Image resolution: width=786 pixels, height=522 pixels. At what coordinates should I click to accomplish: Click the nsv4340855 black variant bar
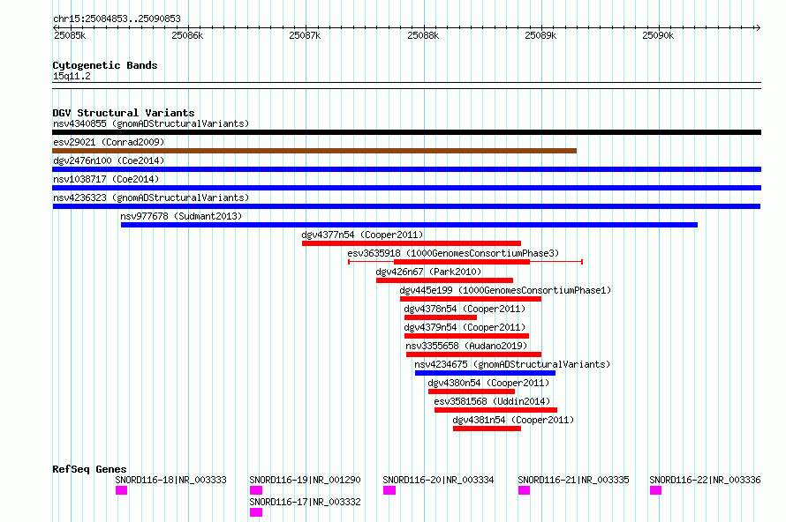pyautogui.click(x=406, y=132)
